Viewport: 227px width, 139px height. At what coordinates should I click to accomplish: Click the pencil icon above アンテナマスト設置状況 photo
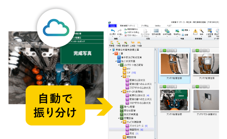[194, 87]
